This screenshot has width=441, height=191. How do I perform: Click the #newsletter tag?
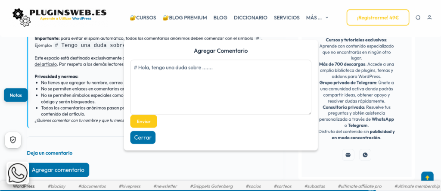(x=165, y=186)
